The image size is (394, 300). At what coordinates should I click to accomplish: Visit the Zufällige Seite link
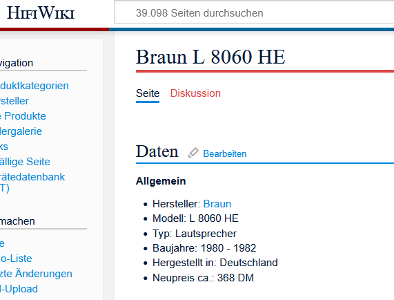[25, 162]
